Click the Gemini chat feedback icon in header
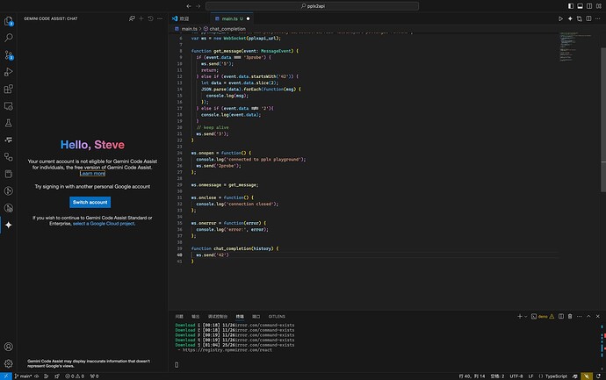The image size is (606, 380). pyautogui.click(x=132, y=18)
